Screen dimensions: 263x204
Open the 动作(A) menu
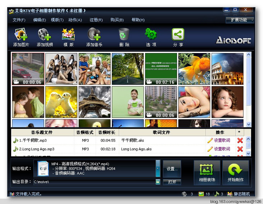[75, 20]
